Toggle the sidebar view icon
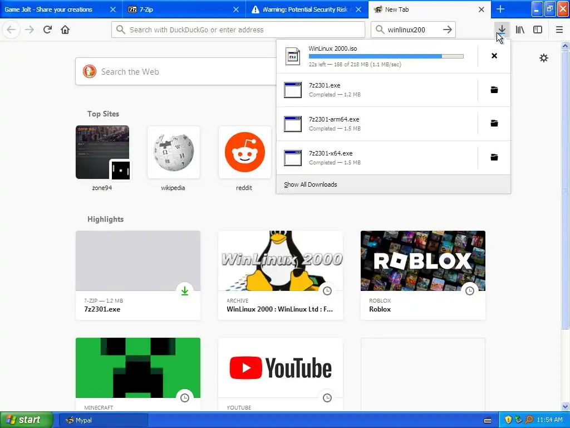This screenshot has height=428, width=570. point(538,30)
